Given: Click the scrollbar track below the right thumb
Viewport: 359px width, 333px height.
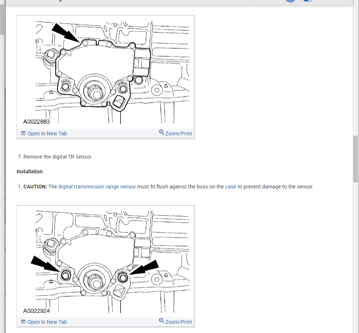Looking at the screenshot, I should (x=356, y=257).
